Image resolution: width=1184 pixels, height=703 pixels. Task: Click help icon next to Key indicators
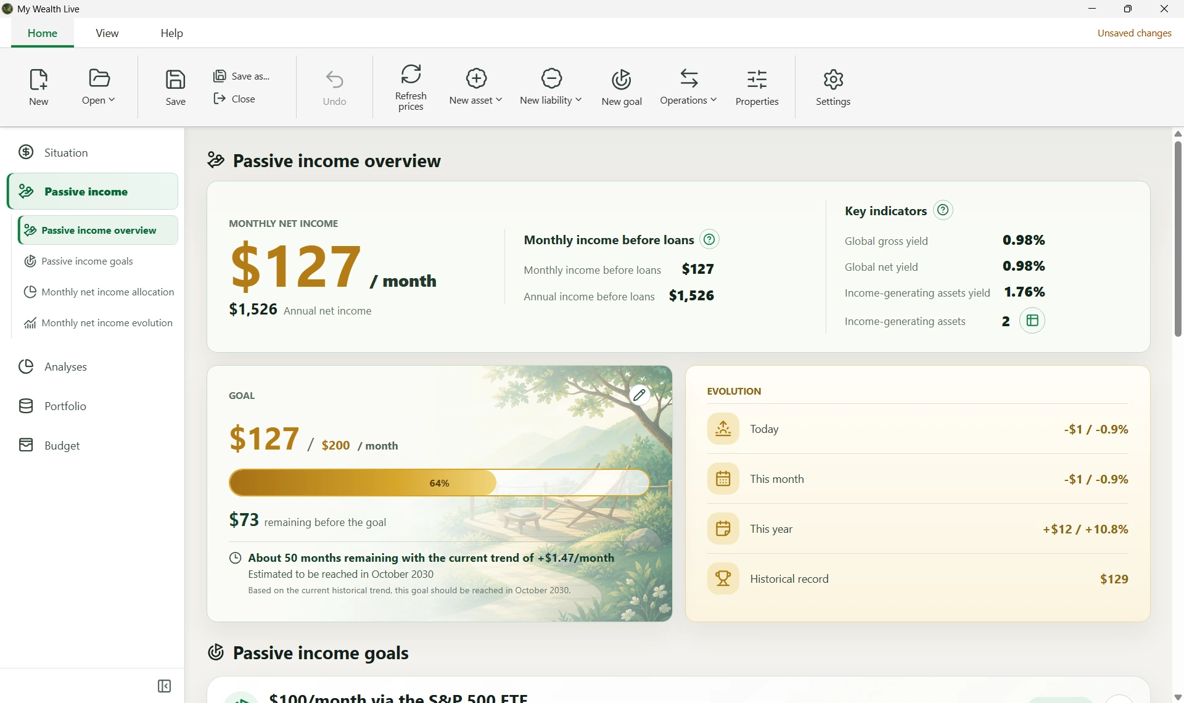[943, 210]
